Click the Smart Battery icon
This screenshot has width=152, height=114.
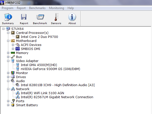[13, 105]
